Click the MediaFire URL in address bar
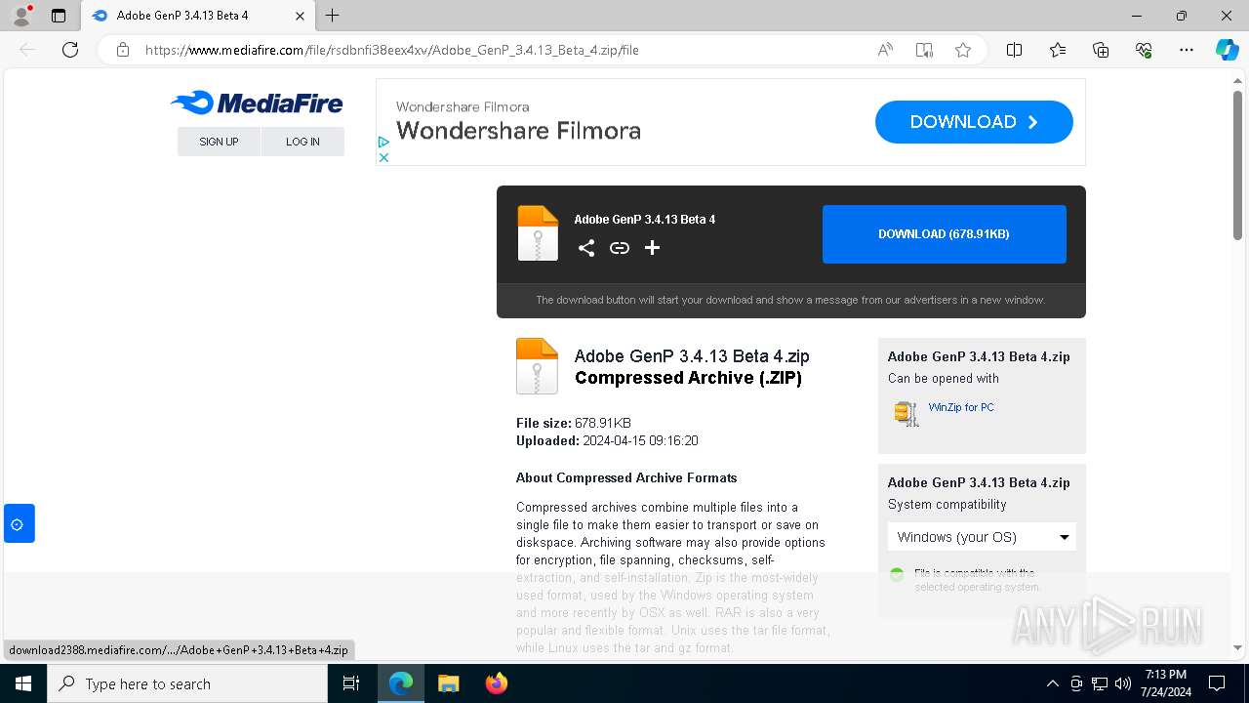The height and width of the screenshot is (703, 1249). [x=391, y=50]
